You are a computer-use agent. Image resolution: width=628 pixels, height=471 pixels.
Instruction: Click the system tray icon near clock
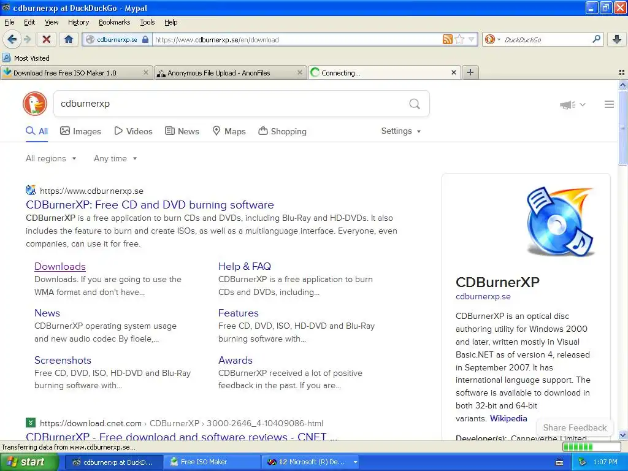pyautogui.click(x=583, y=462)
